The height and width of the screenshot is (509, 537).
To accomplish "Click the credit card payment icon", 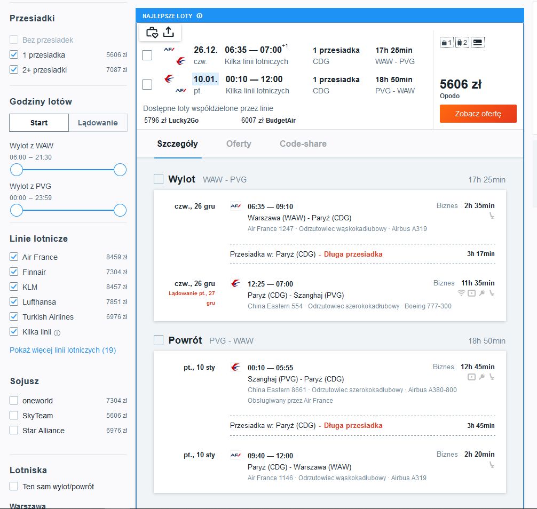I will pos(478,43).
